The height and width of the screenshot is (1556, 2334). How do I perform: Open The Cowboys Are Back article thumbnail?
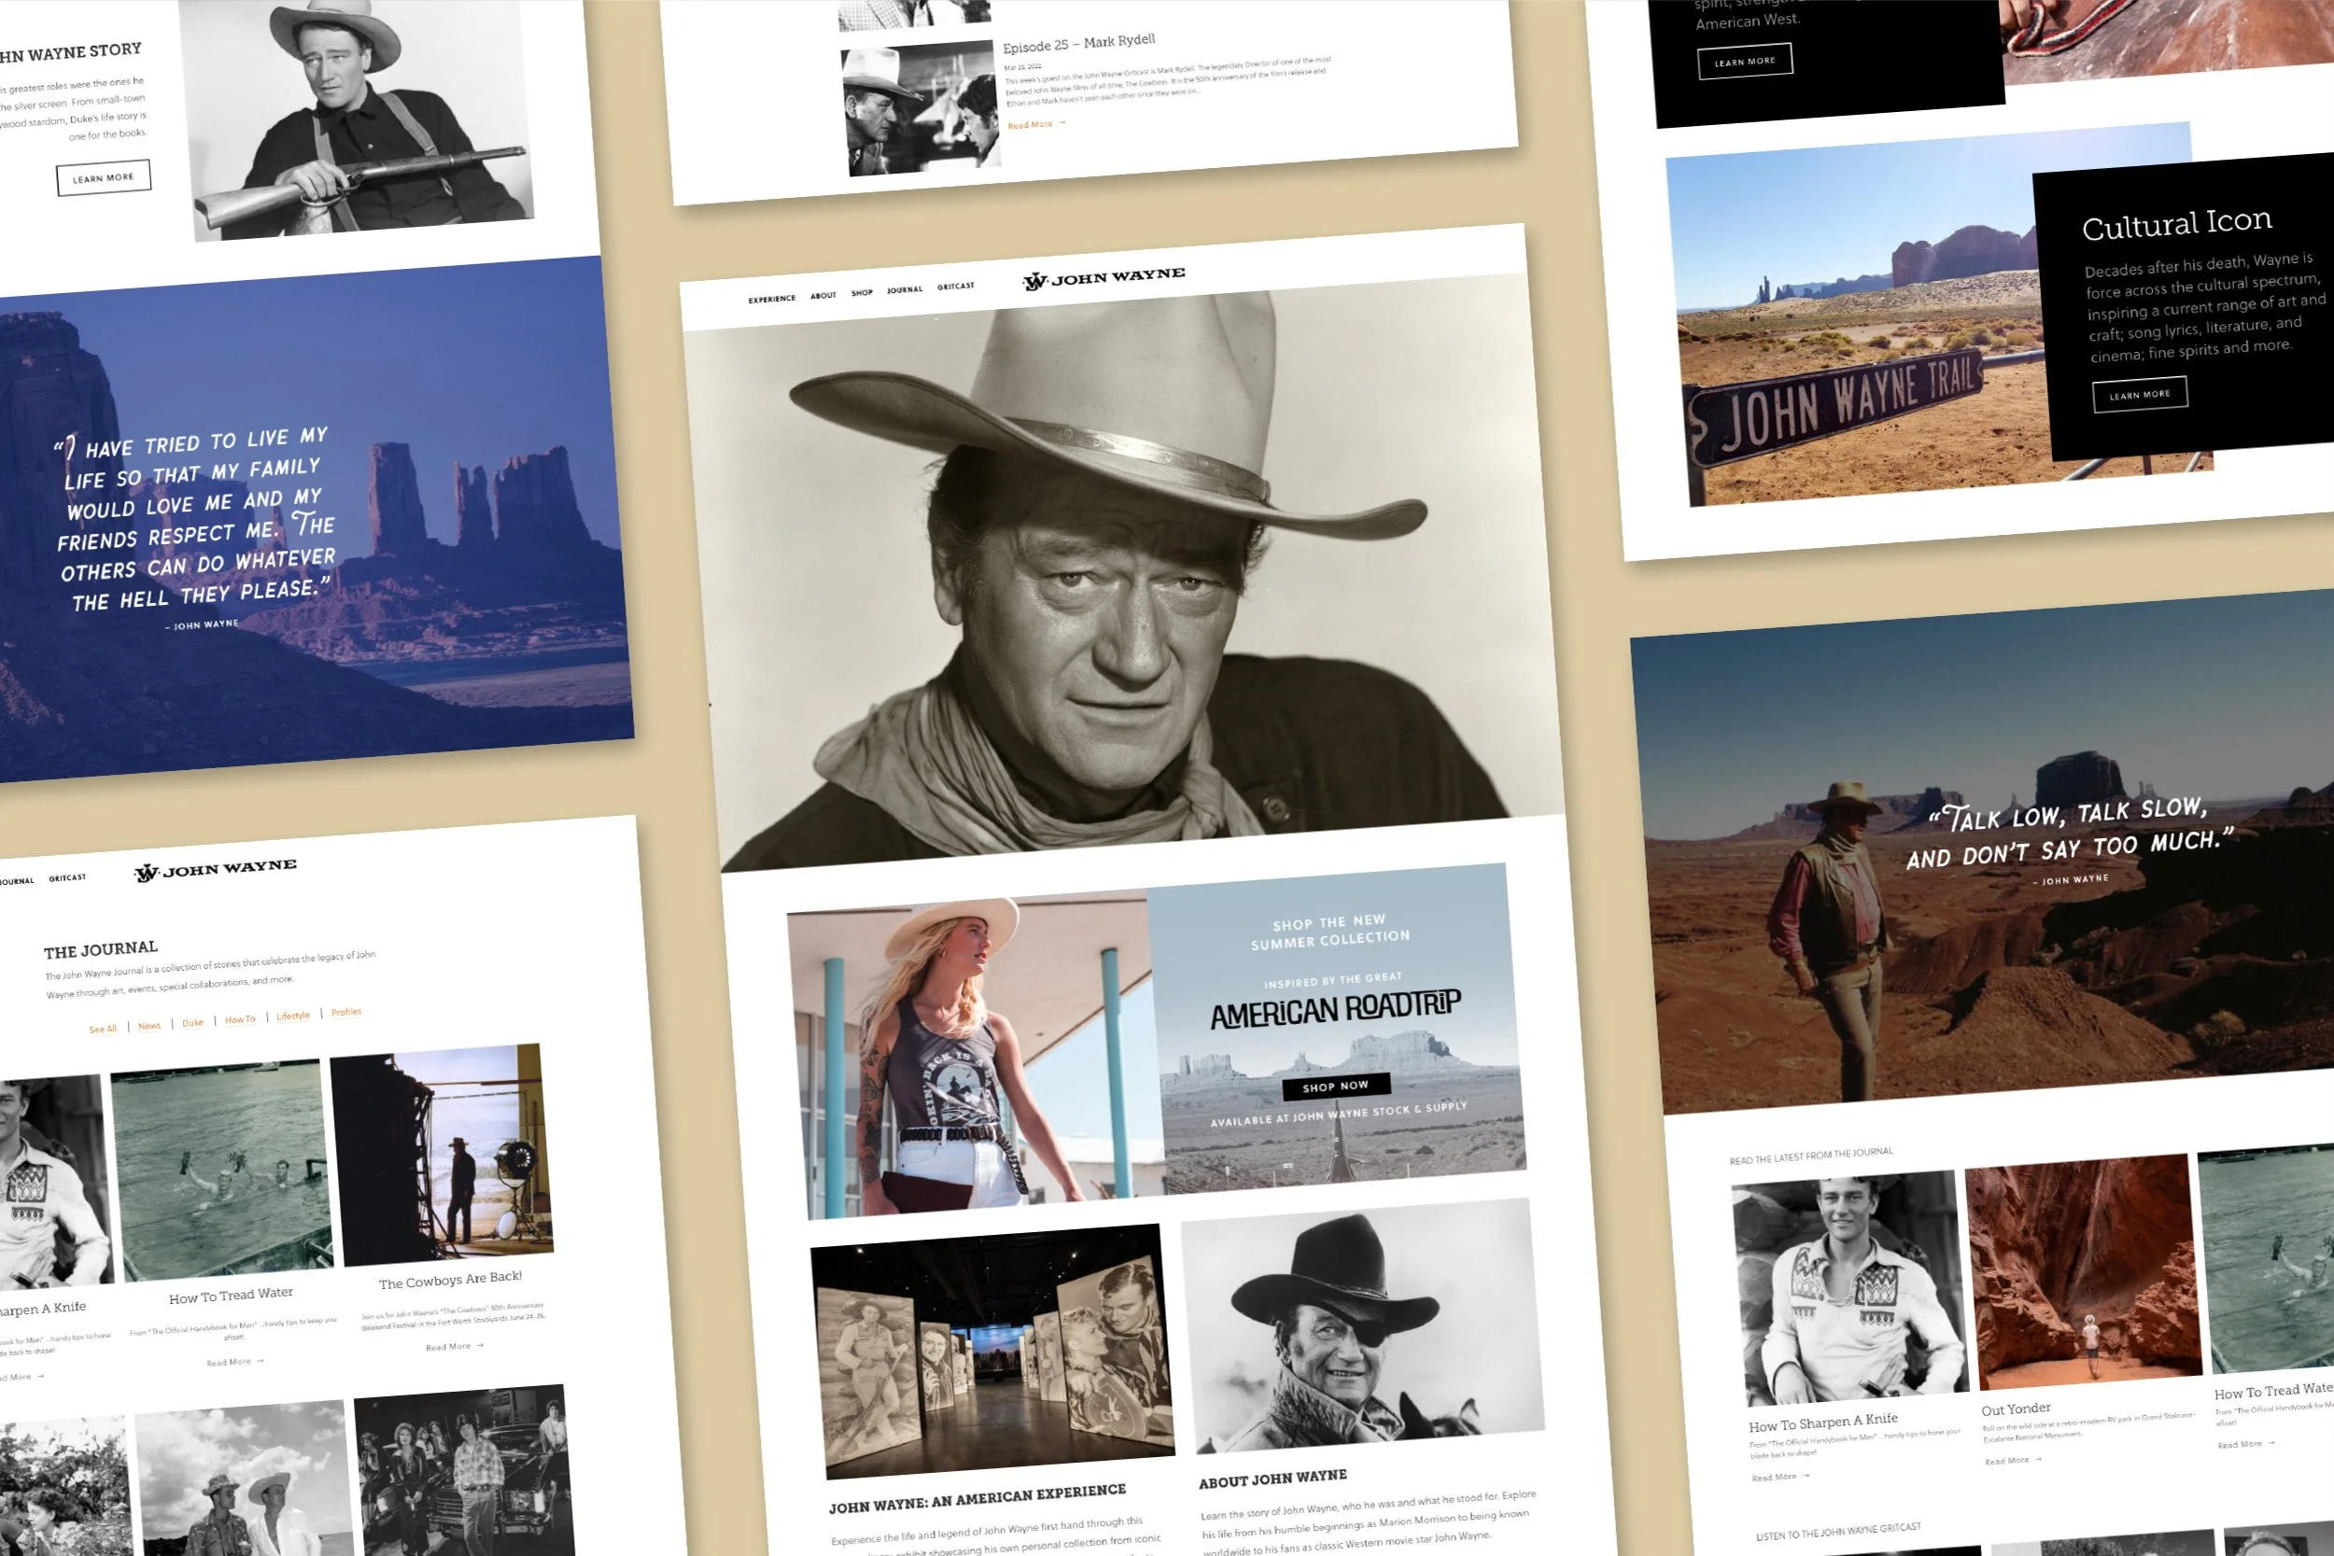442,1154
